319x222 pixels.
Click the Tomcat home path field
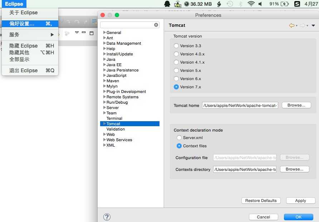point(240,105)
